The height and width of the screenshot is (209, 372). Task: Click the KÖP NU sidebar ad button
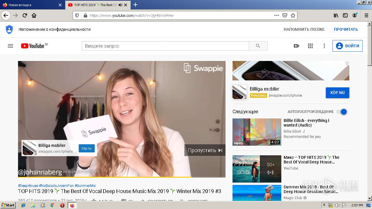pos(337,93)
